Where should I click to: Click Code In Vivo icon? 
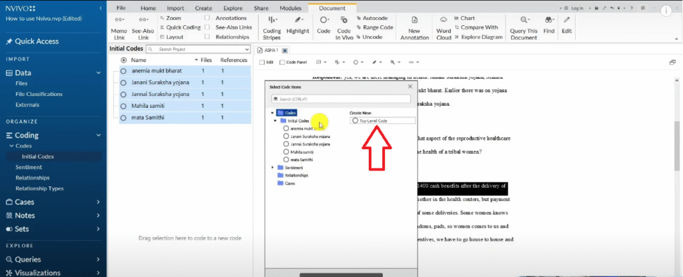(344, 19)
